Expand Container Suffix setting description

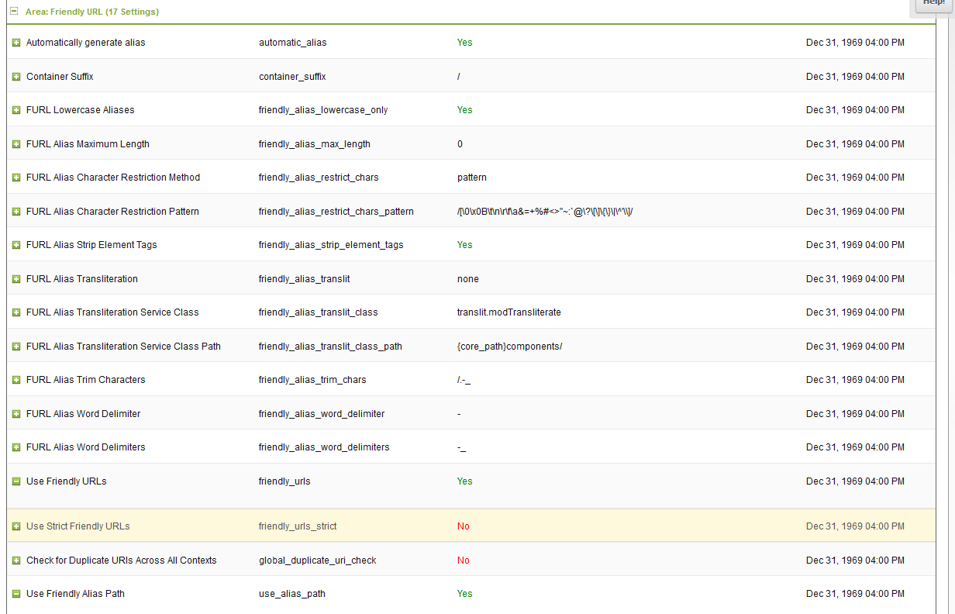tap(16, 77)
